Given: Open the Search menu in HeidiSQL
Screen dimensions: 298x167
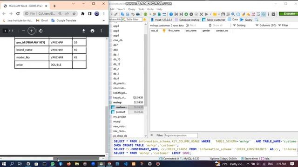Looking at the screenshot, I should (121, 9).
